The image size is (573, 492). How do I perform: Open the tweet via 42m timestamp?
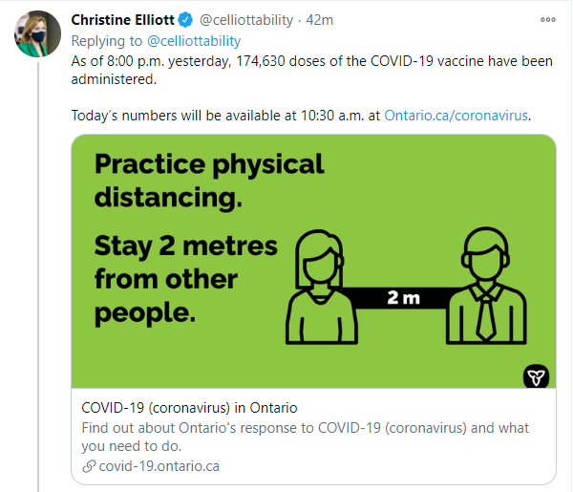pyautogui.click(x=320, y=20)
